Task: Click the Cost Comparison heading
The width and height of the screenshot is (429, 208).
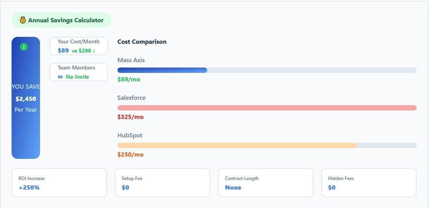Action: 142,42
